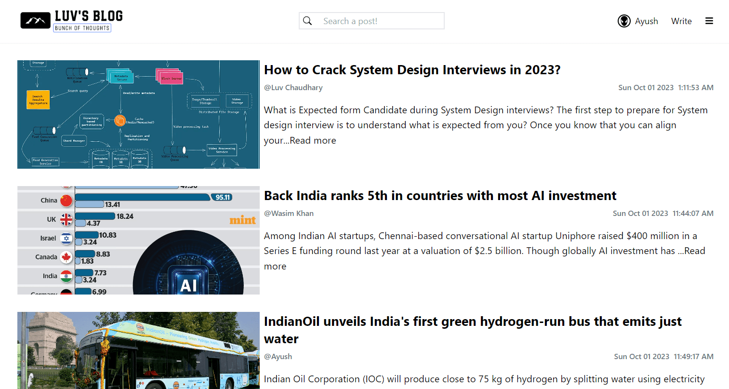Open the IndianOil green hydrogen bus title
The height and width of the screenshot is (389, 729).
pyautogui.click(x=473, y=330)
